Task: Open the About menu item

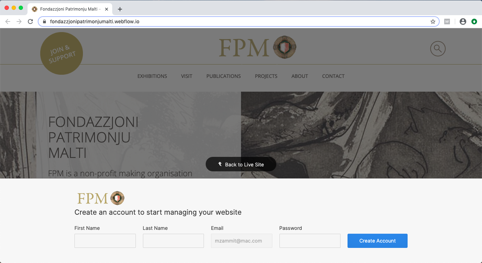Action: (x=300, y=76)
